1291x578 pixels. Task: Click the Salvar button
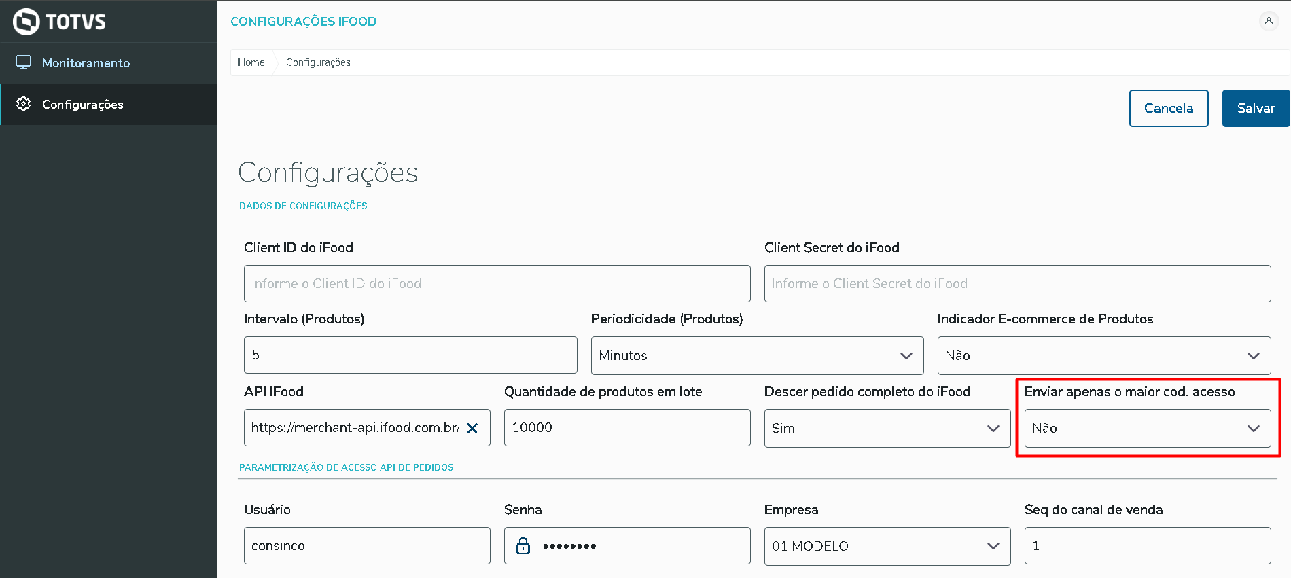click(x=1256, y=108)
